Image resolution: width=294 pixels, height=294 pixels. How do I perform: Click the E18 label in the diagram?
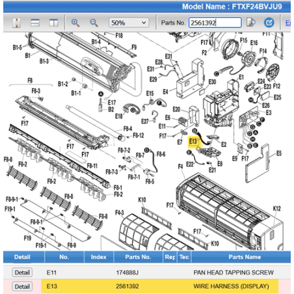pyautogui.click(x=118, y=116)
